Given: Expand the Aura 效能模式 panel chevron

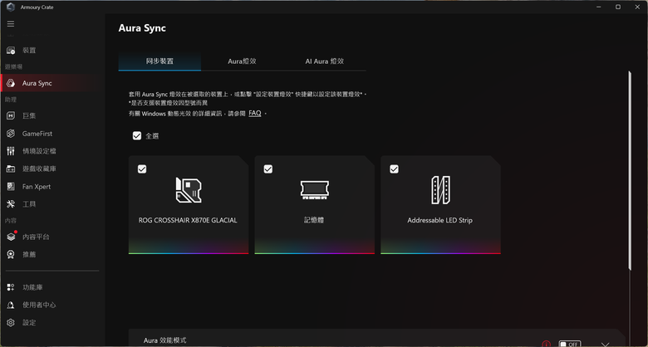Looking at the screenshot, I should click(605, 345).
